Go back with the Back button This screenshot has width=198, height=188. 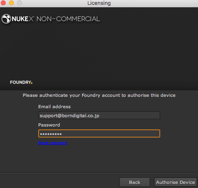(x=135, y=182)
